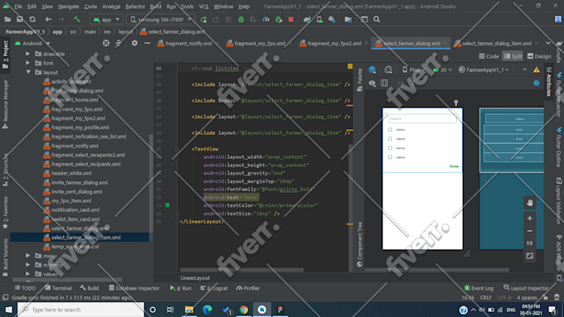Open File Explorer from the taskbar
Viewport: 564px width, 317px height.
point(189,310)
